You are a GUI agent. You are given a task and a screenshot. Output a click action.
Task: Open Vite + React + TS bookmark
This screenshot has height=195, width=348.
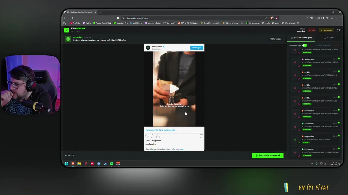pyautogui.click(x=291, y=23)
